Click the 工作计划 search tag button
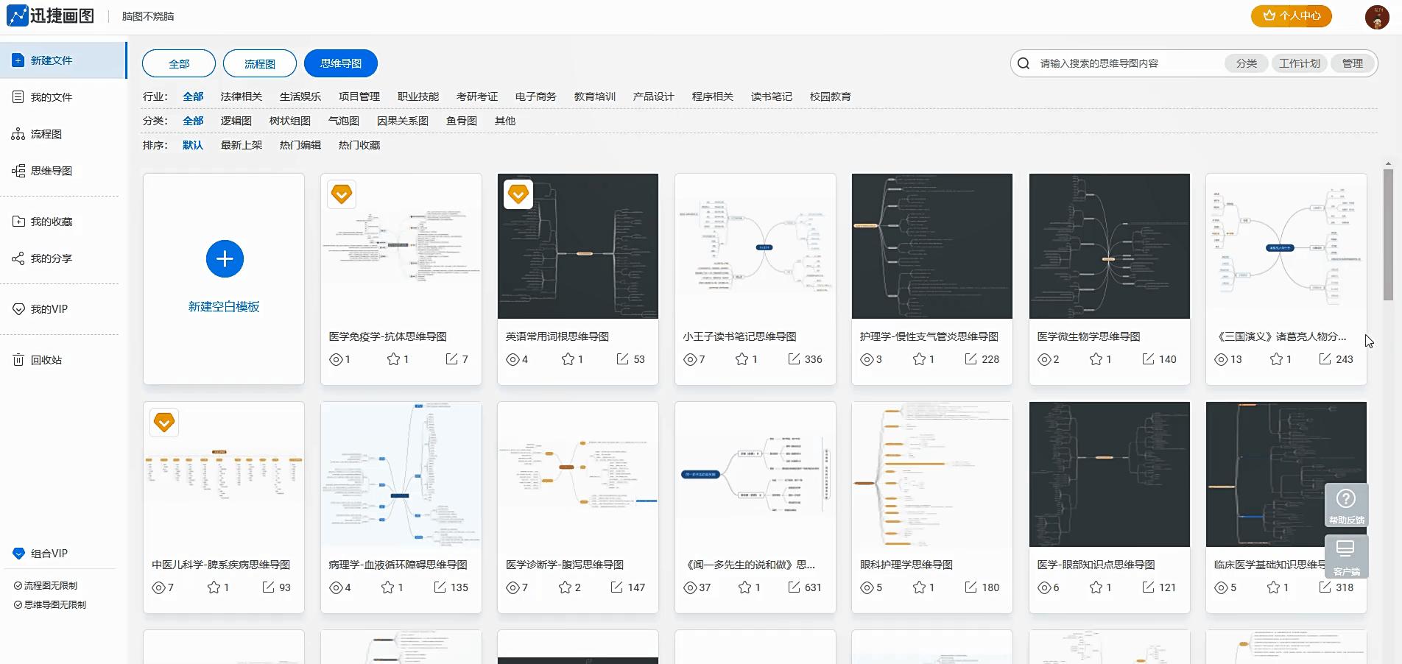 1300,63
